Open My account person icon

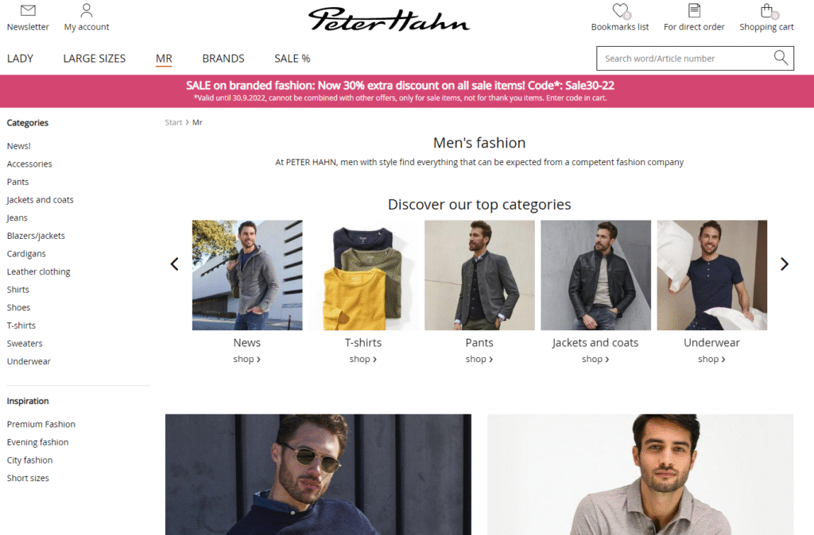point(87,10)
